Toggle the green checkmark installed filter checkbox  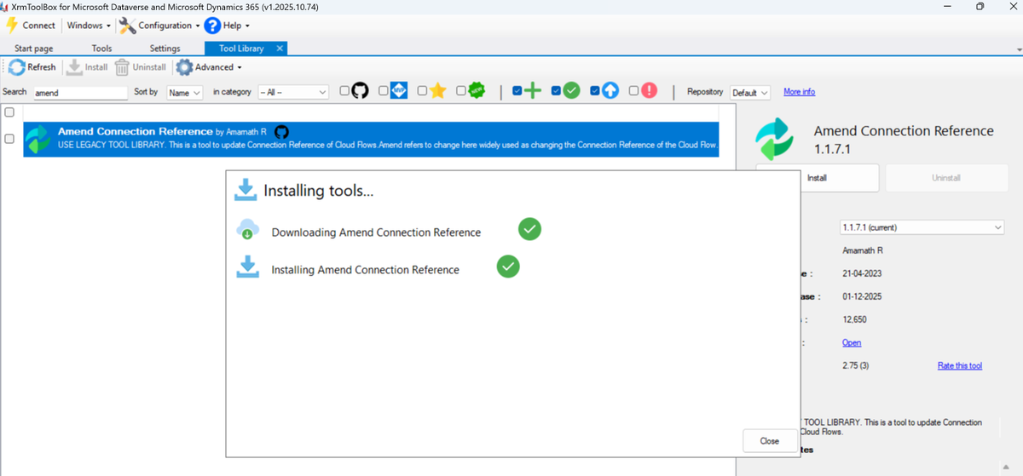tap(557, 90)
